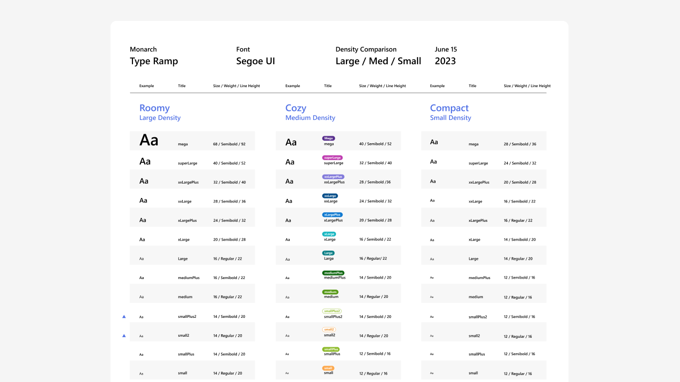Click the Aa sample in Cozy mega row
Viewport: 680px width, 382px height.
[x=291, y=142]
